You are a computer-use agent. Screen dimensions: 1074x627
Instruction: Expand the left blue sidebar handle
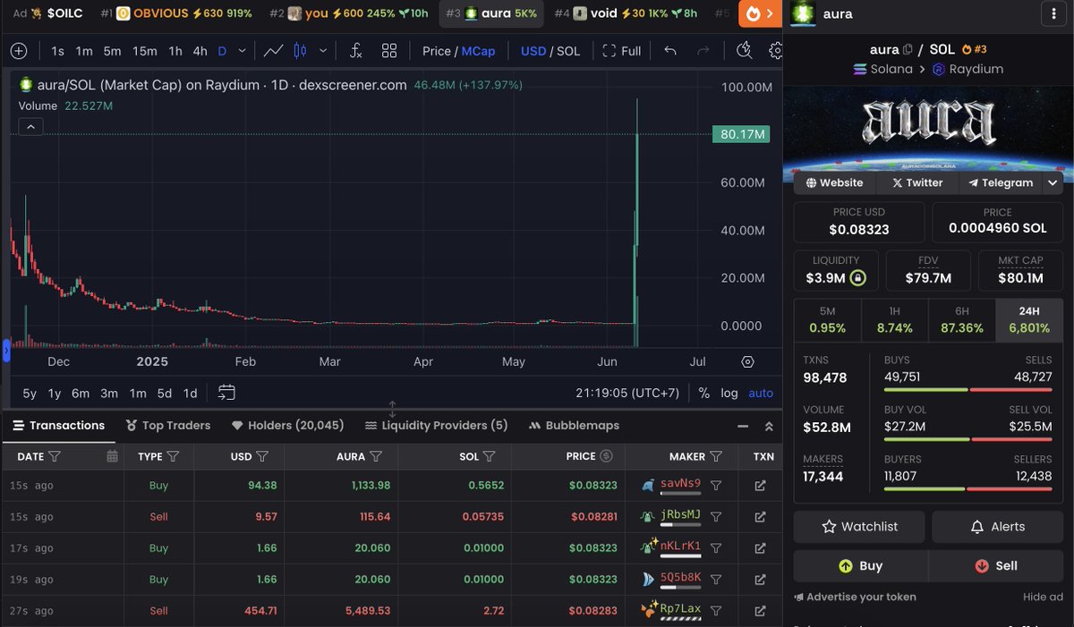(x=6, y=351)
